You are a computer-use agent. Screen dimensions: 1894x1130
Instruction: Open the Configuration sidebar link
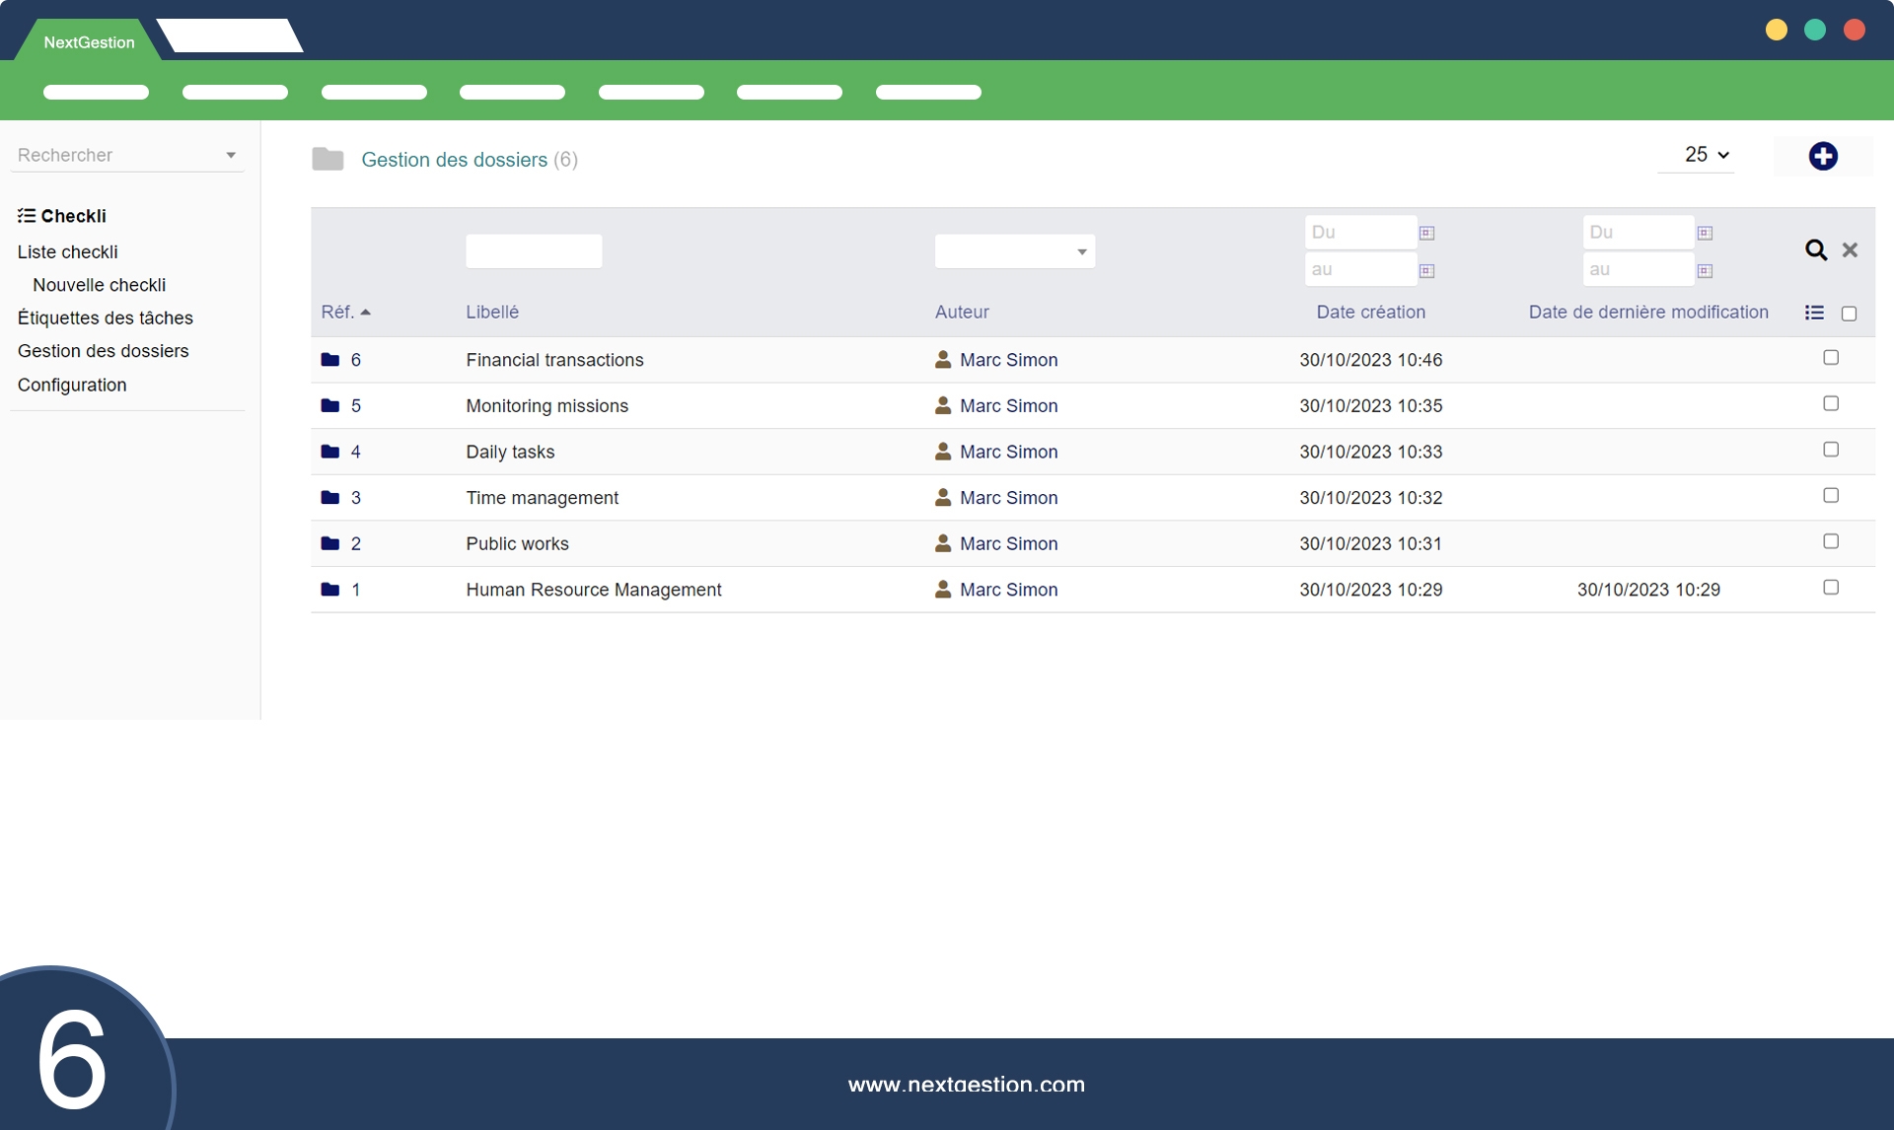72,385
